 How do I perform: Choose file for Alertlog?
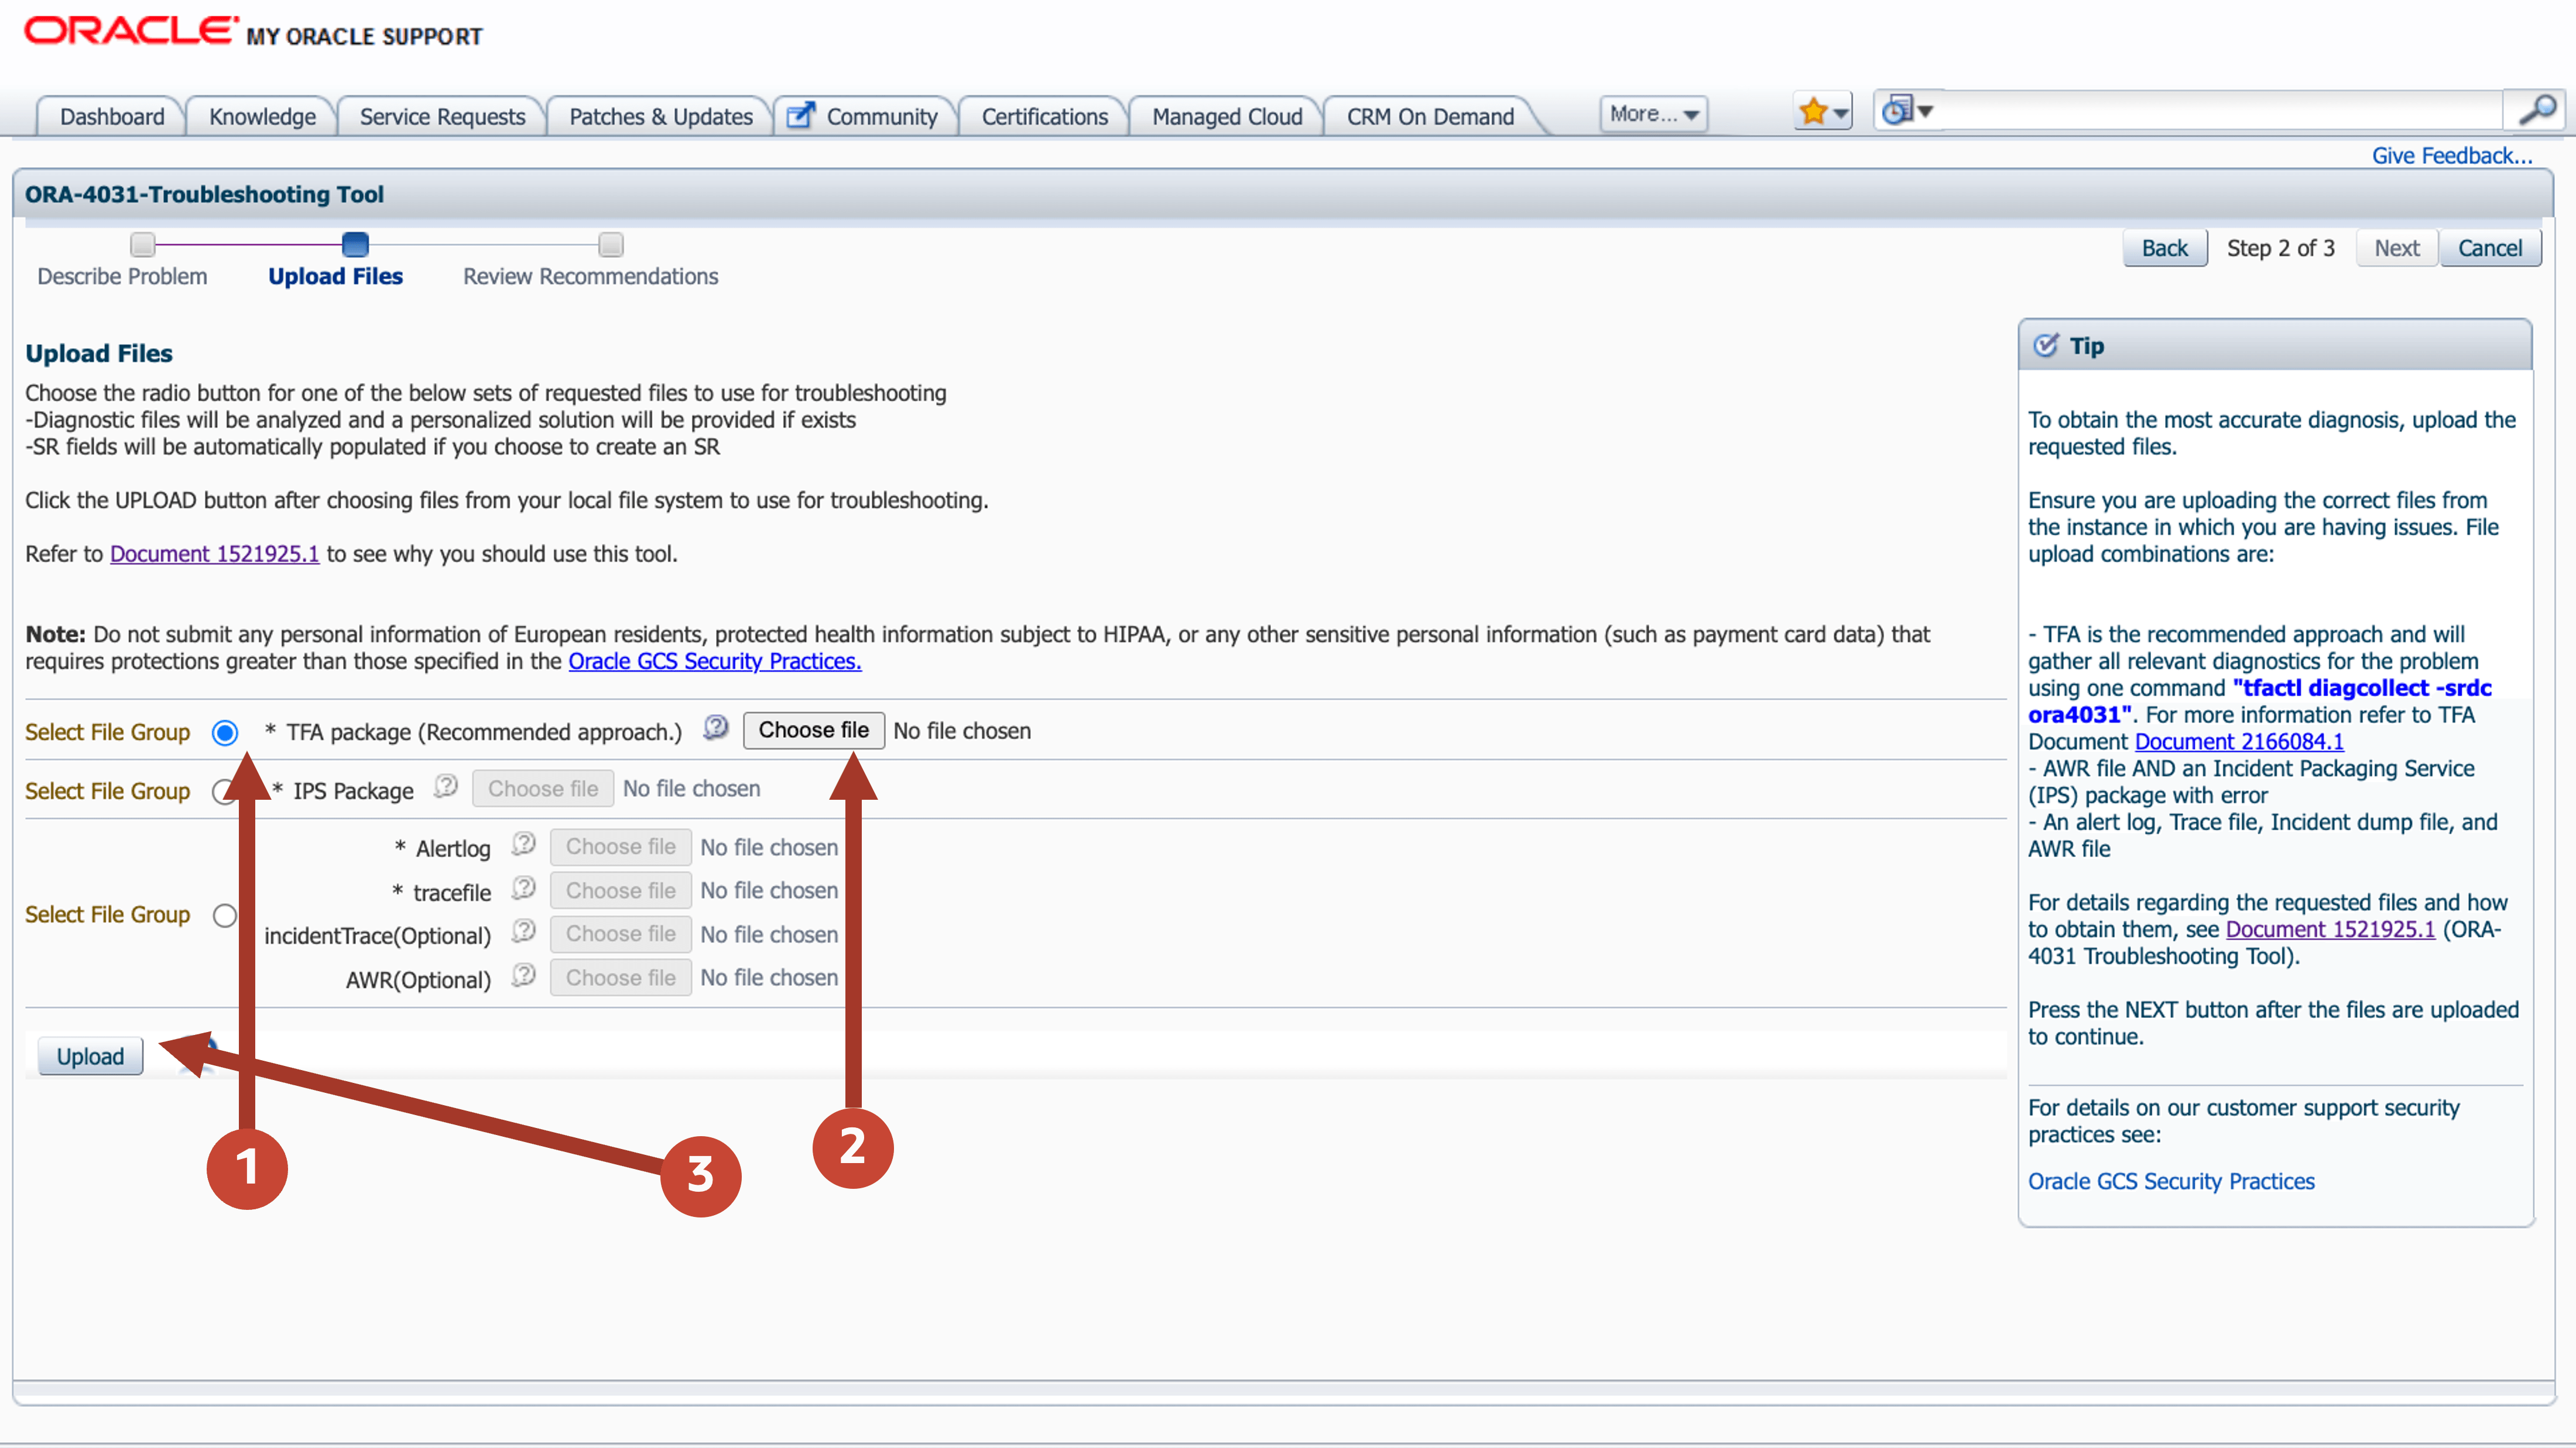[x=621, y=847]
